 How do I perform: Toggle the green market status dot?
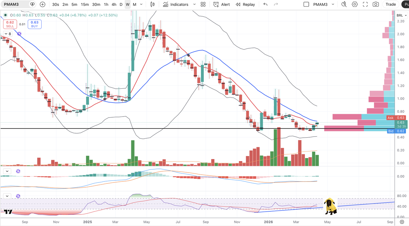tap(5, 15)
